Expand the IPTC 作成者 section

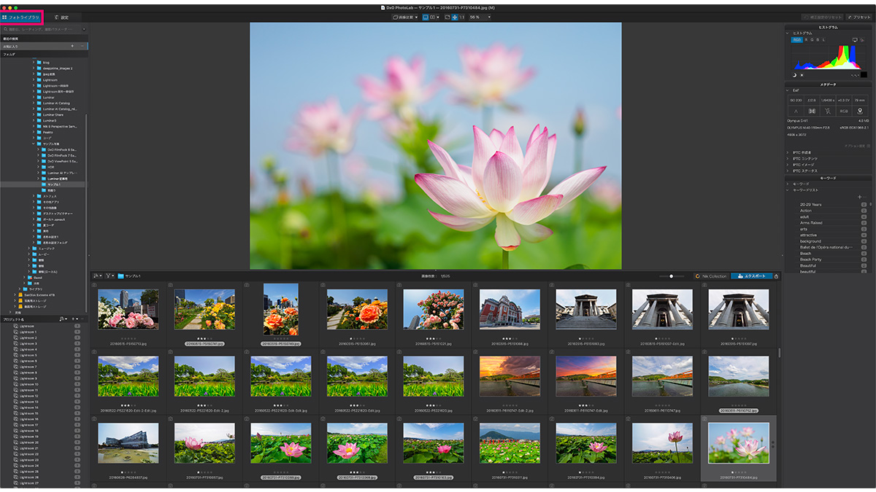click(x=788, y=152)
